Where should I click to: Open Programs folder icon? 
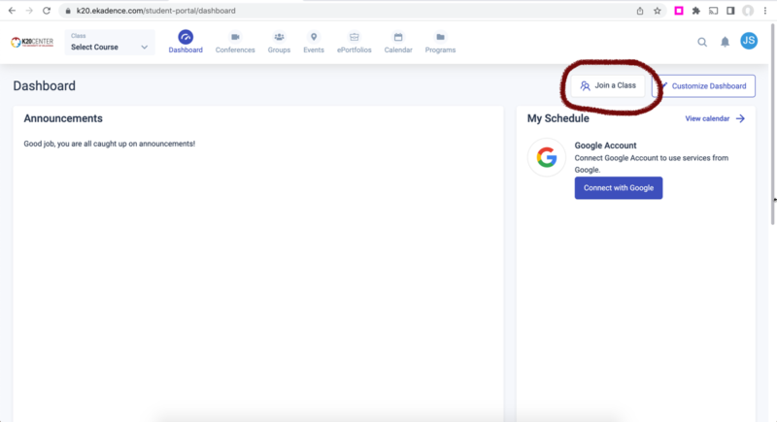click(x=440, y=38)
